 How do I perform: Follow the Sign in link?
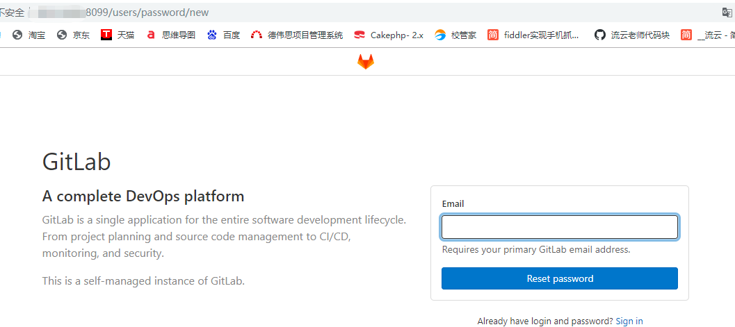[x=629, y=321]
